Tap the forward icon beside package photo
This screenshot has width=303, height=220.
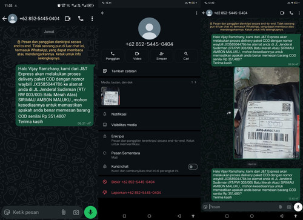click(x=228, y=113)
